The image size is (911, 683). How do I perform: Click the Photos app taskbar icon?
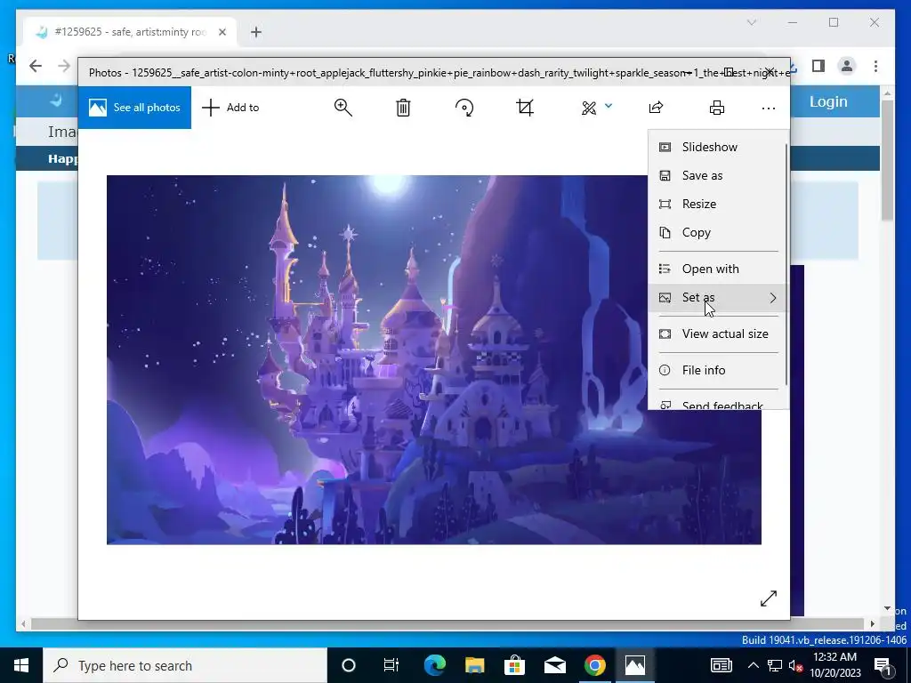click(x=635, y=665)
